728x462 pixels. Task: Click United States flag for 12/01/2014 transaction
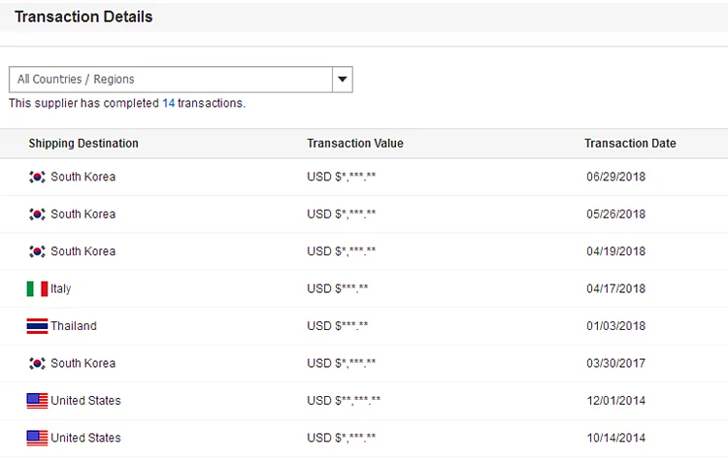pyautogui.click(x=37, y=401)
